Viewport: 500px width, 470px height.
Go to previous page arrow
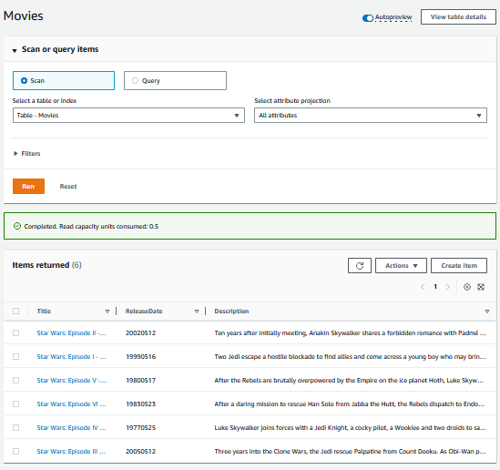(x=423, y=287)
